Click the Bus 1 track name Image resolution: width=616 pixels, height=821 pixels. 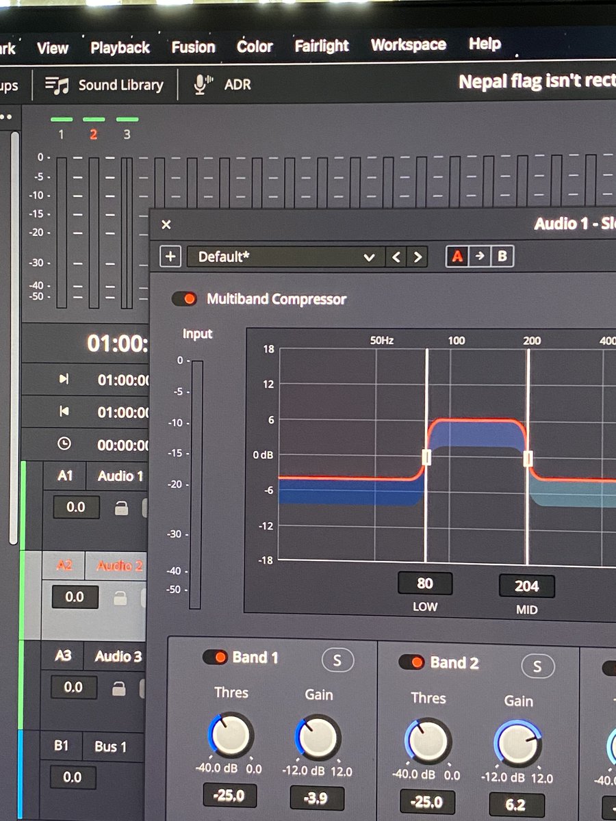coord(111,746)
